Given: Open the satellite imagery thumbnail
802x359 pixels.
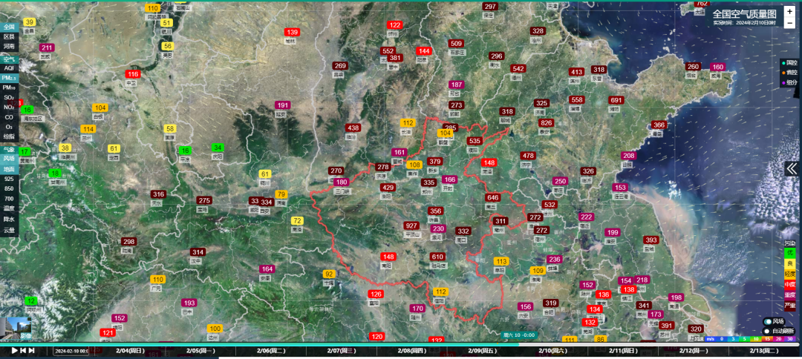Looking at the screenshot, I should tap(16, 328).
